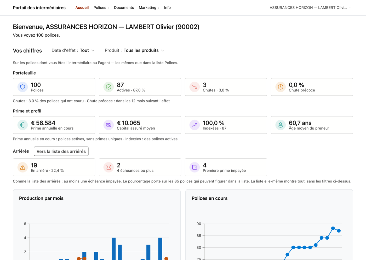
Task: Open the Info page
Action: pyautogui.click(x=167, y=8)
